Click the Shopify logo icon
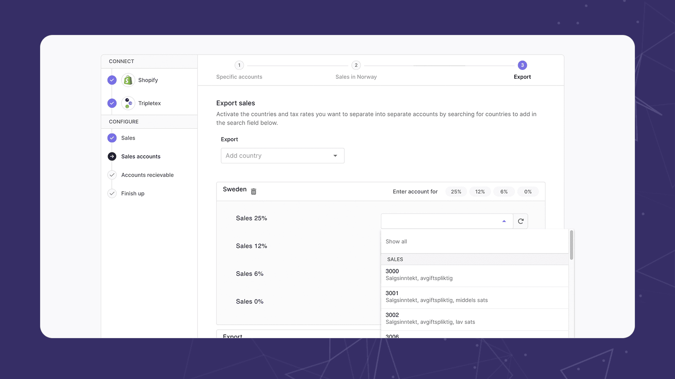675x379 pixels. pyautogui.click(x=128, y=80)
